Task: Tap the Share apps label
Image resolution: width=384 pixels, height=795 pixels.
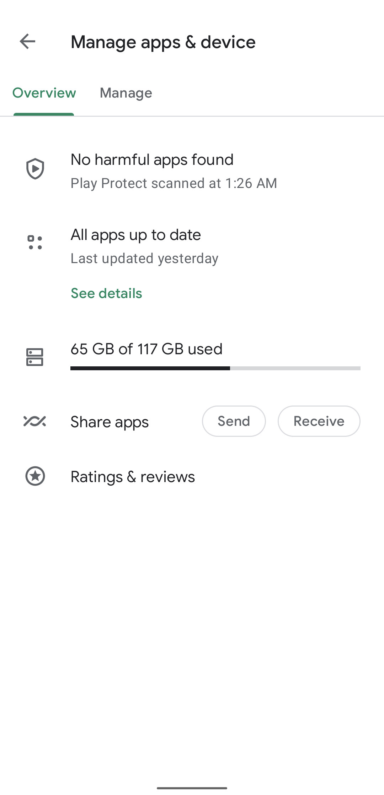Action: pos(110,422)
